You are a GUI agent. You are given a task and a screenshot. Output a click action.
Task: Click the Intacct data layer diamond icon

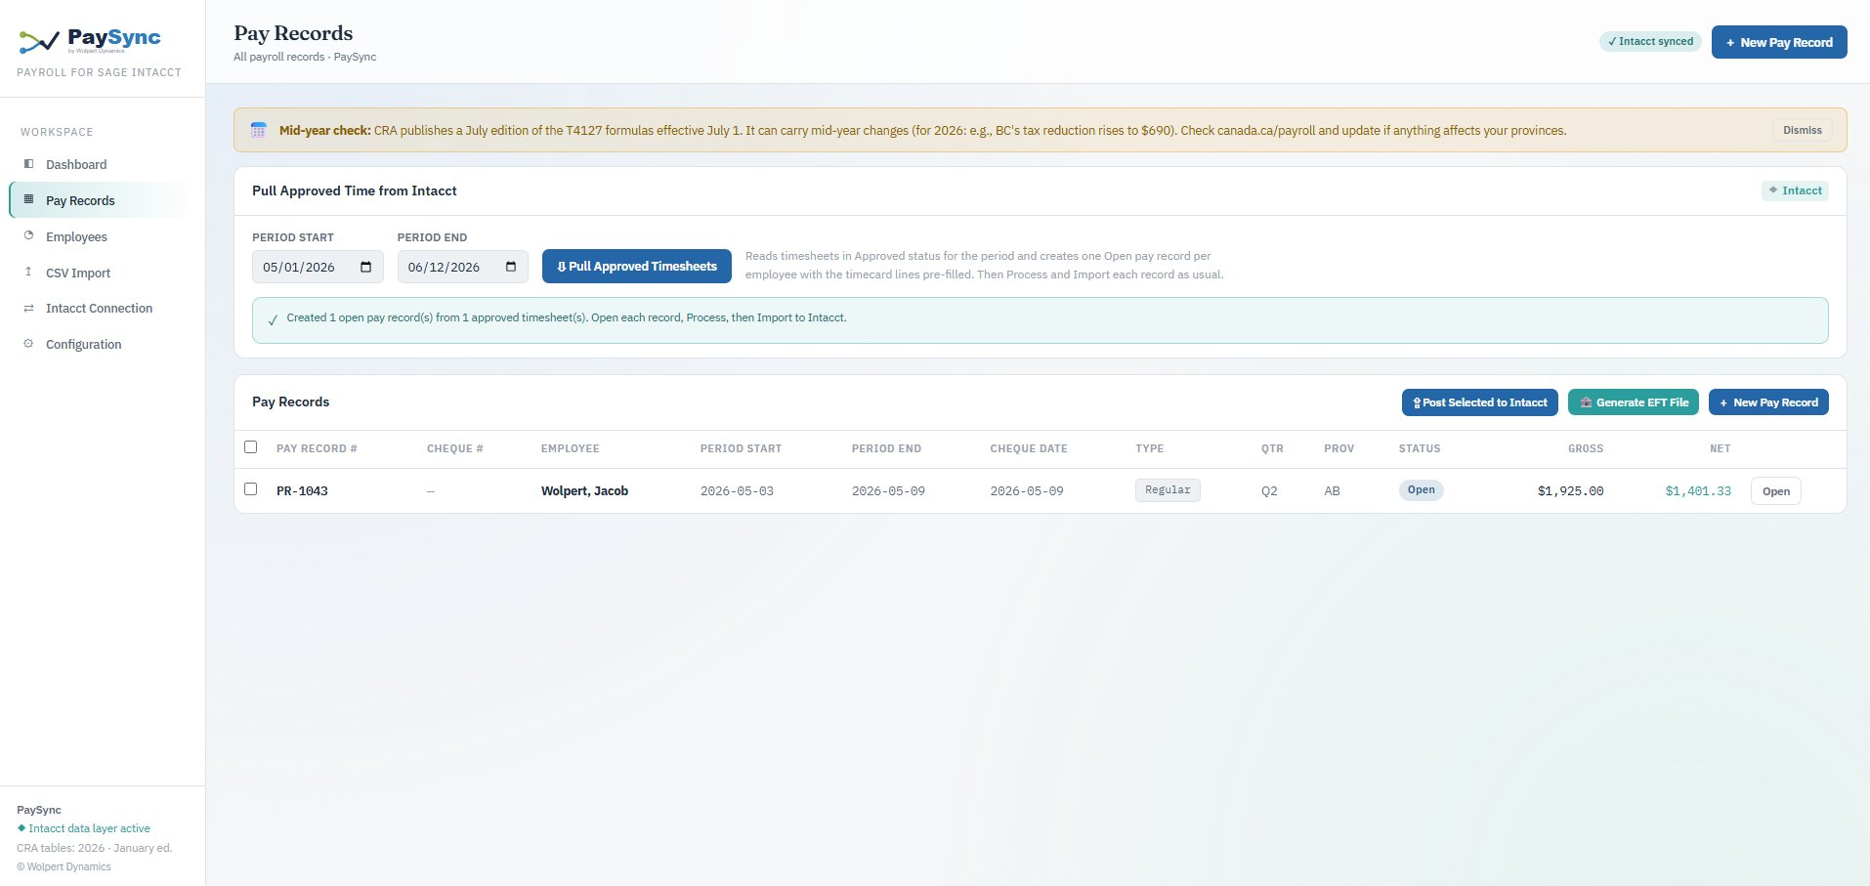coord(21,828)
